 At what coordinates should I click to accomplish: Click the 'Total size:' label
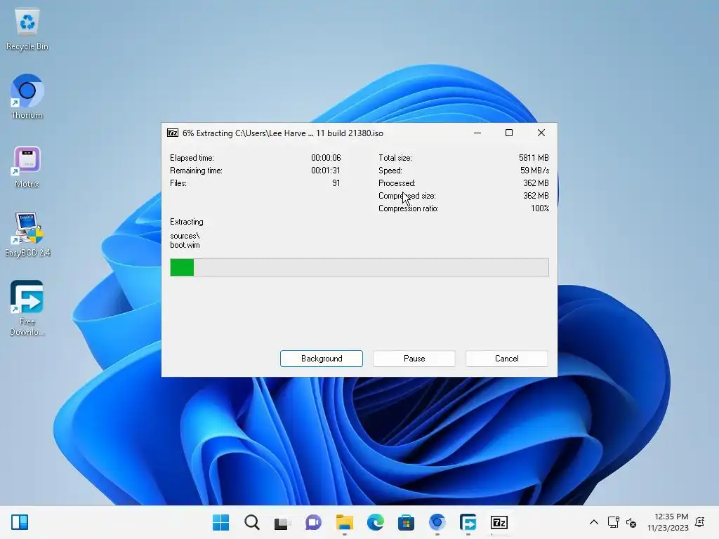(x=395, y=158)
